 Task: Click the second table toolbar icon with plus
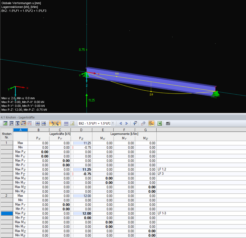11,123
